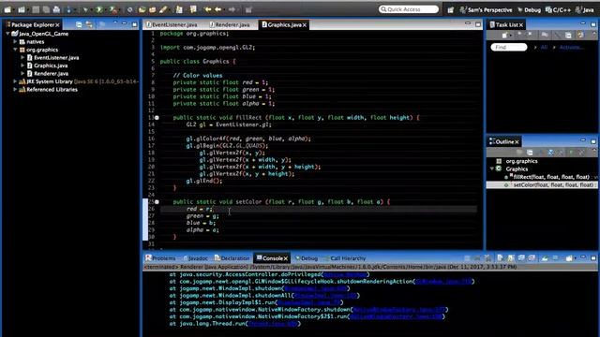The height and width of the screenshot is (337, 600).
Task: Click the Open Console icon
Action: click(x=569, y=258)
